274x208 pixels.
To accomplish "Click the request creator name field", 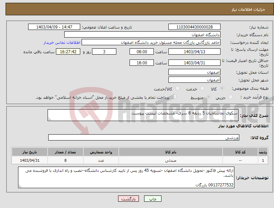I will pyautogui.click(x=151, y=42).
